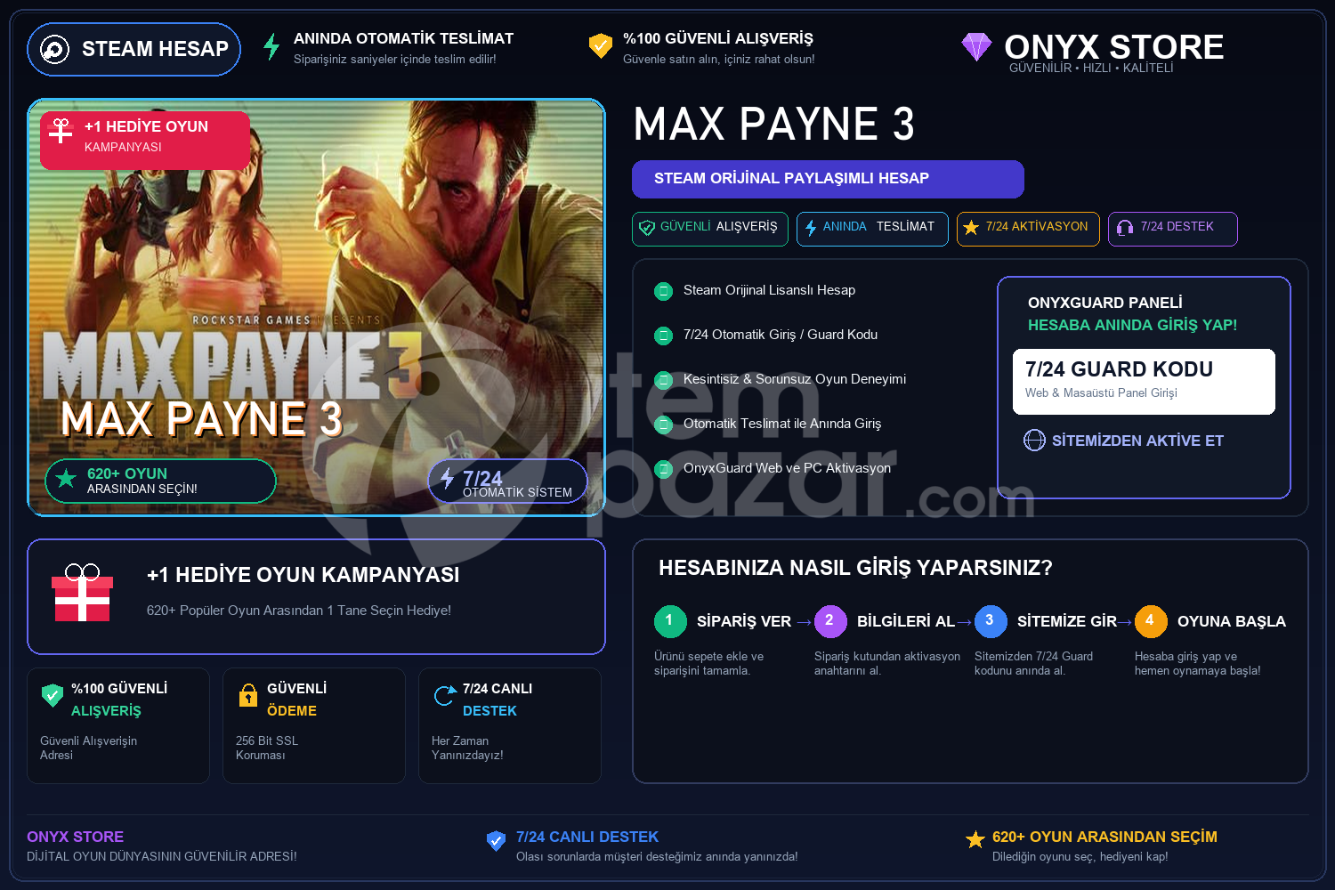
Task: Click the green bullet beside OnyxGuard Web ve PC
Action: [663, 469]
